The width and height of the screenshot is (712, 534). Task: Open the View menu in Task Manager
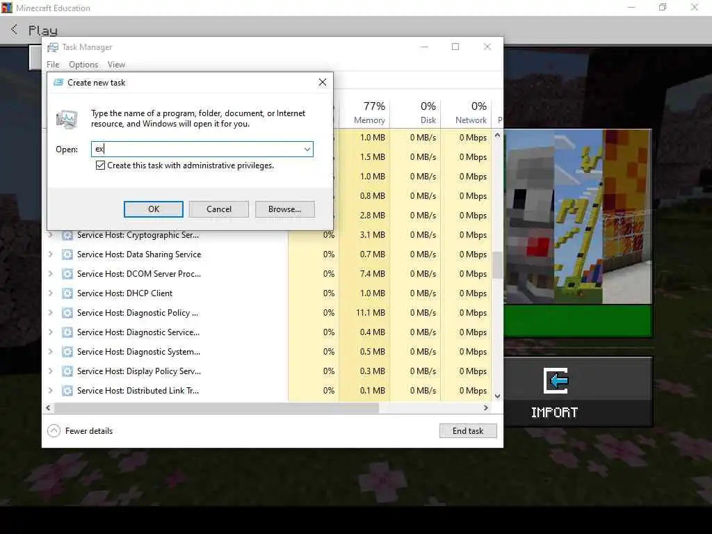[116, 65]
